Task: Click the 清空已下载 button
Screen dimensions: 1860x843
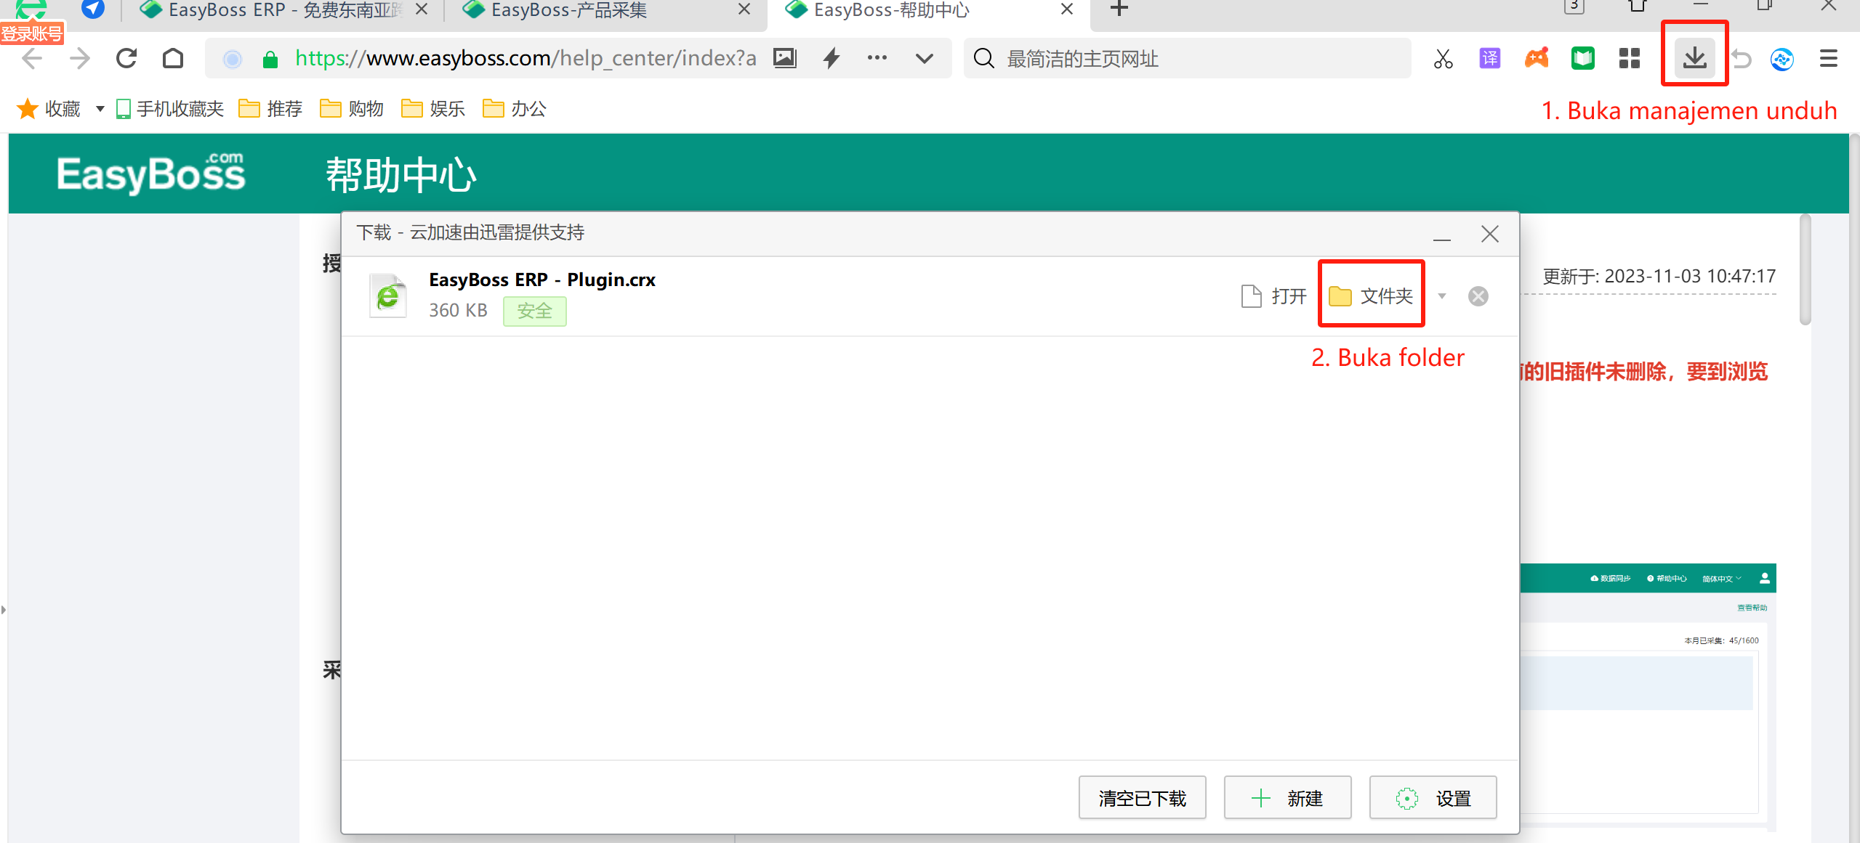Action: click(1143, 798)
